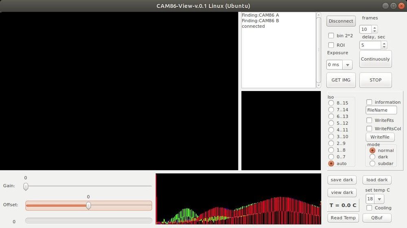Click the small preview image panel
Screen dimensions: 407x228
tap(281, 130)
